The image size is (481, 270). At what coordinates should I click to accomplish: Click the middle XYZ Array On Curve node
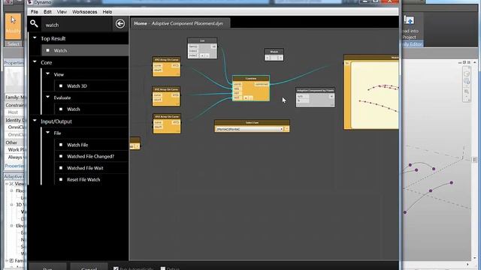click(166, 96)
